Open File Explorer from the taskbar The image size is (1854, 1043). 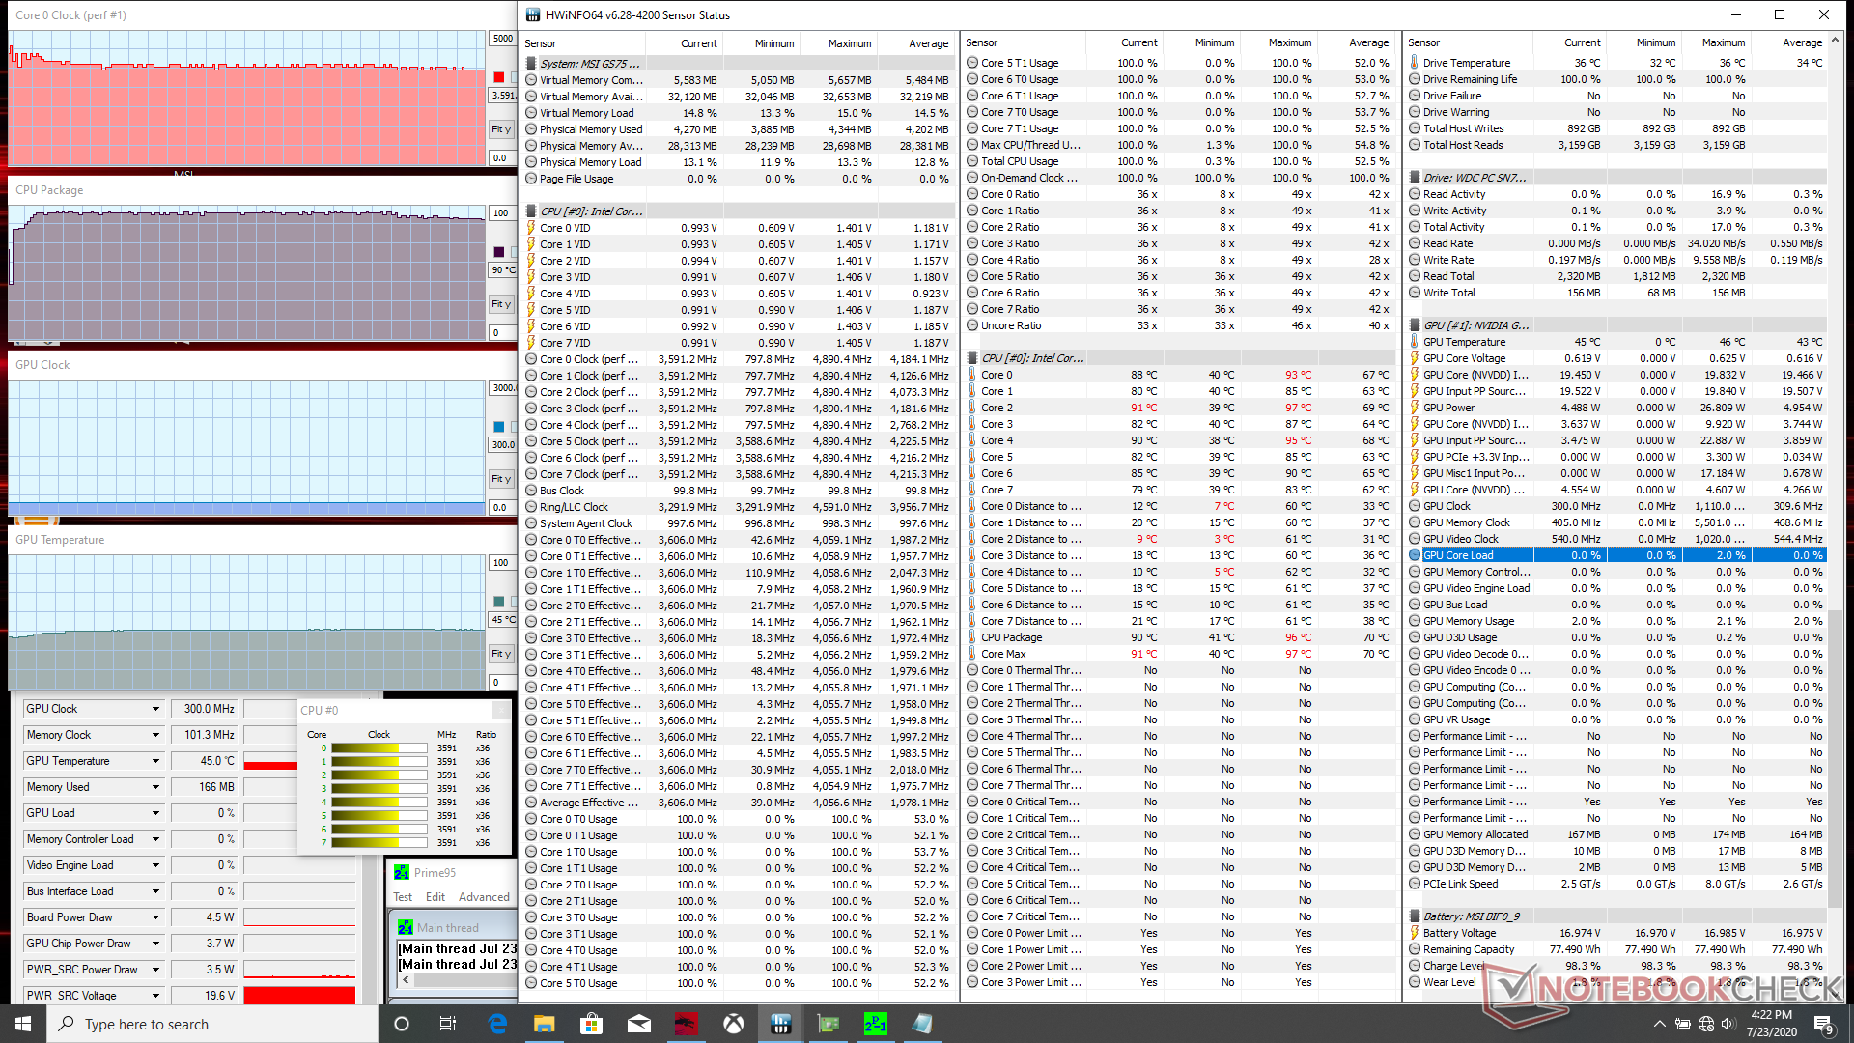coord(545,1024)
